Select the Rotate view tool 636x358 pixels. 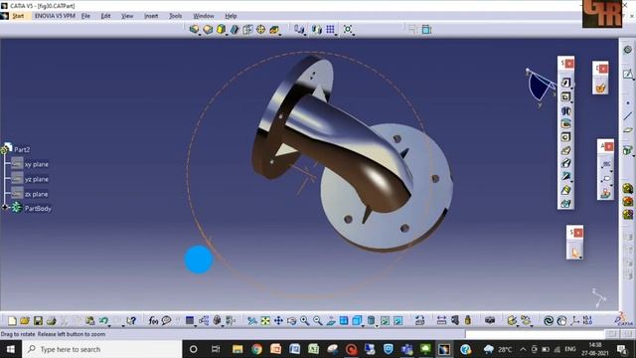[291, 321]
